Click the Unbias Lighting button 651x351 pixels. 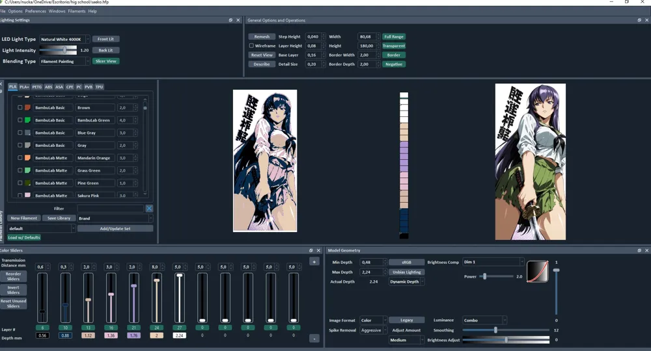click(406, 272)
